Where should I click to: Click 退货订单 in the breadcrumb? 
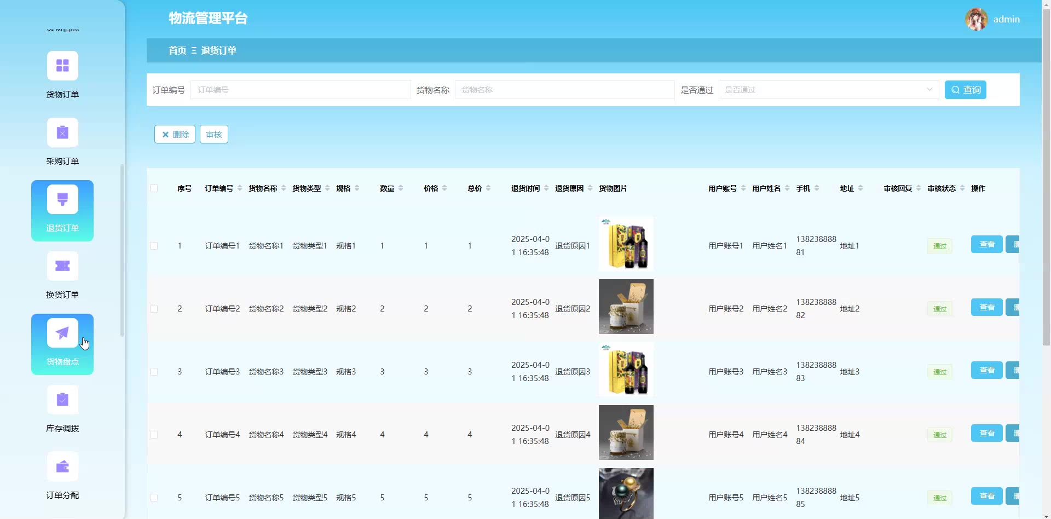point(218,50)
